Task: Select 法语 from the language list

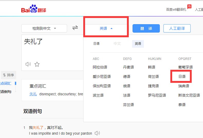Action: point(127,95)
